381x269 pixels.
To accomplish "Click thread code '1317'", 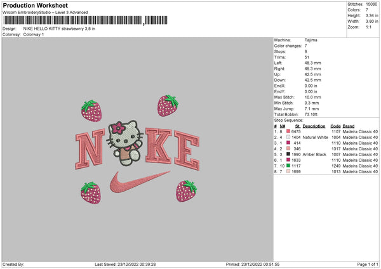I will [x=336, y=148].
